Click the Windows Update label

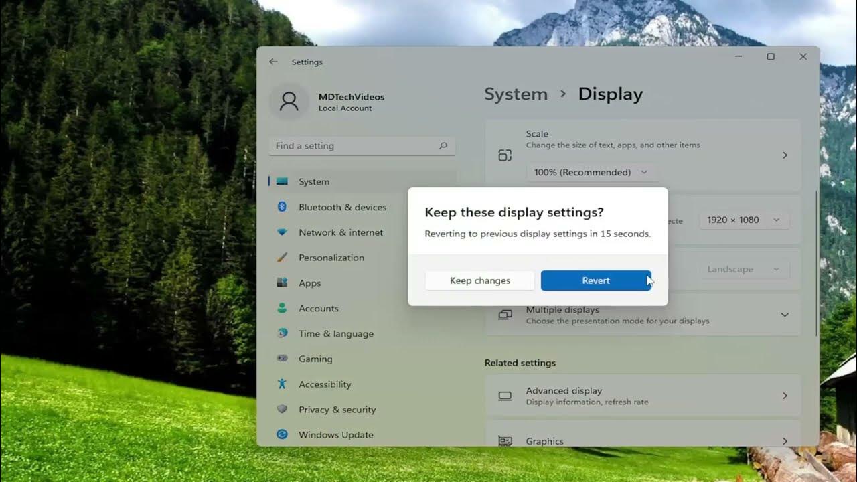coord(336,434)
